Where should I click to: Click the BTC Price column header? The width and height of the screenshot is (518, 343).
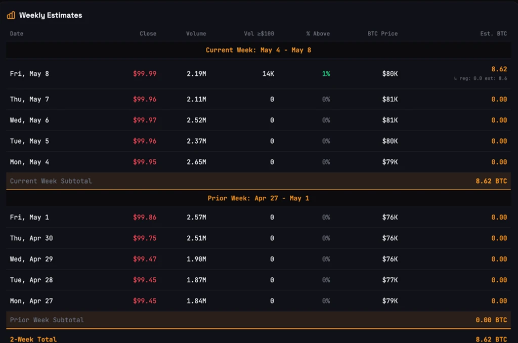382,33
